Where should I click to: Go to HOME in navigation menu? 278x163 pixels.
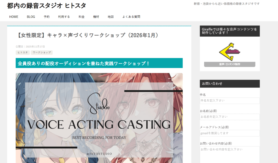pos(14,17)
